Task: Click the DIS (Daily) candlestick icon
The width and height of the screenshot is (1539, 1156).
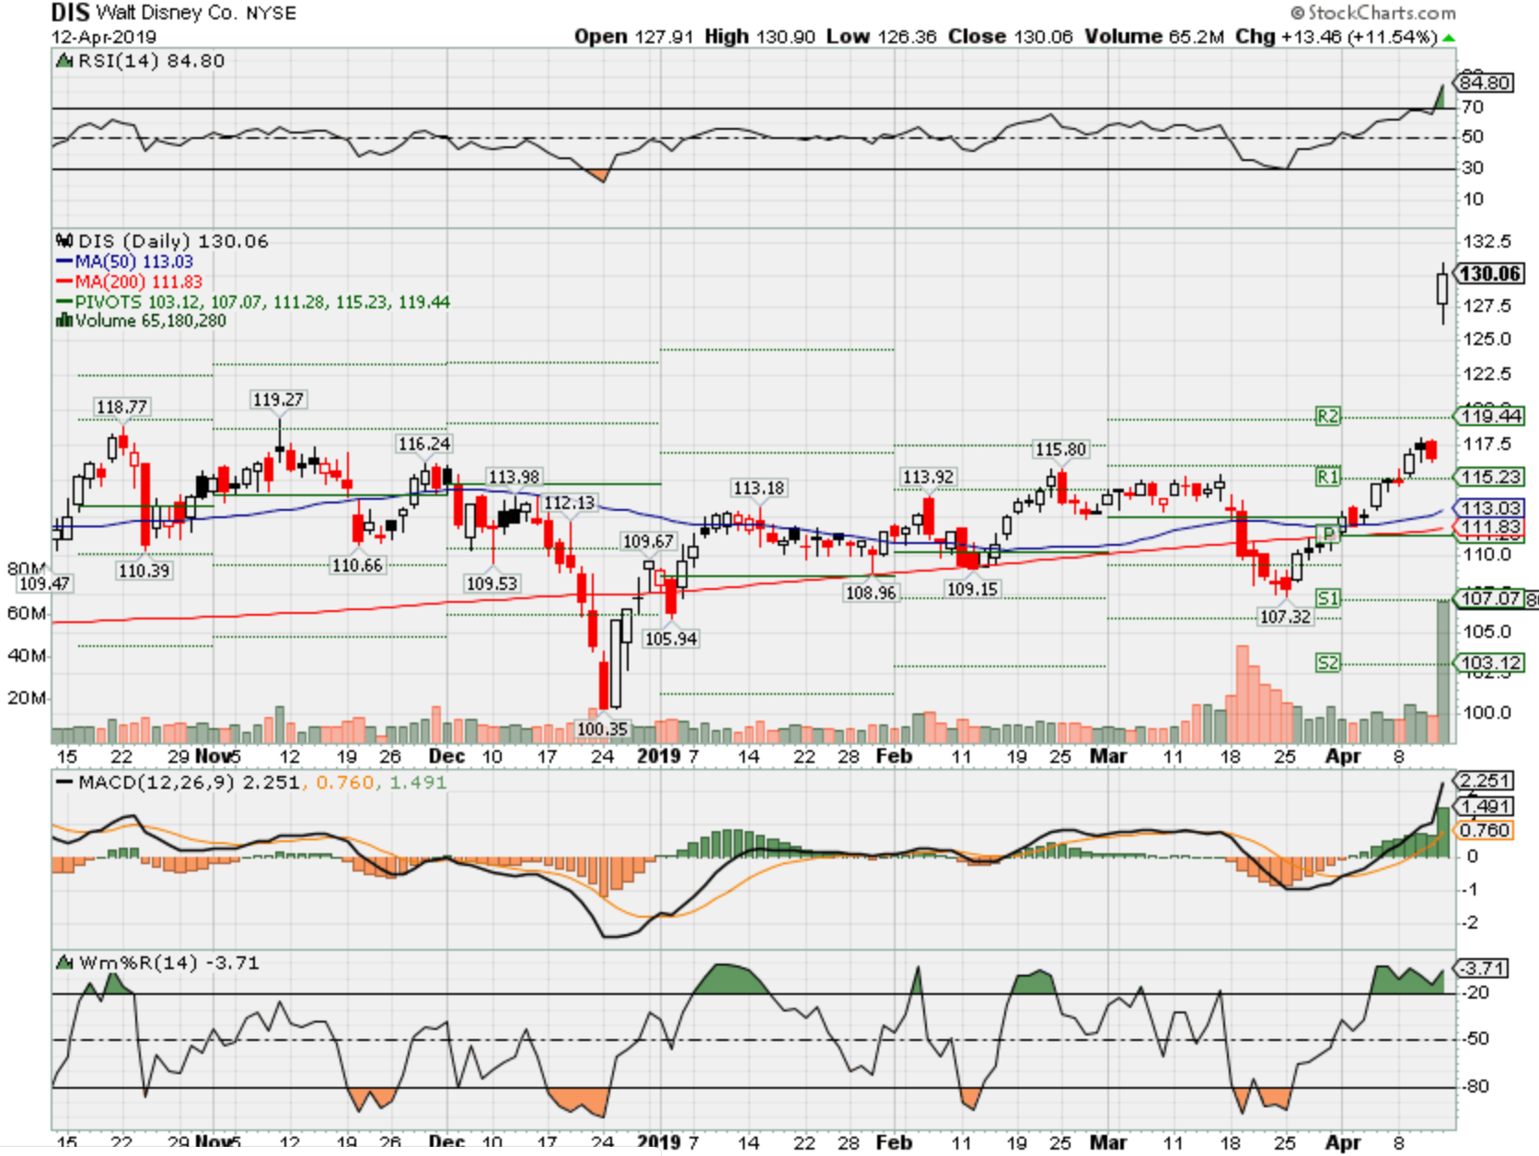Action: [64, 241]
